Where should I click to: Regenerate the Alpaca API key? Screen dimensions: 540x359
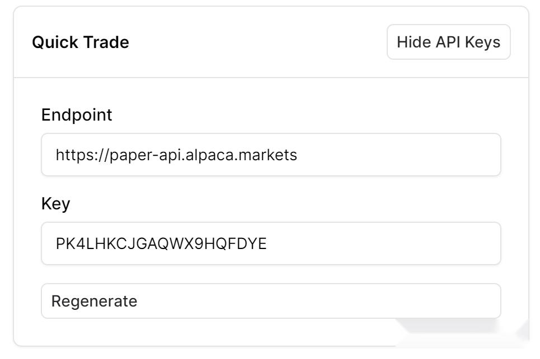271,301
